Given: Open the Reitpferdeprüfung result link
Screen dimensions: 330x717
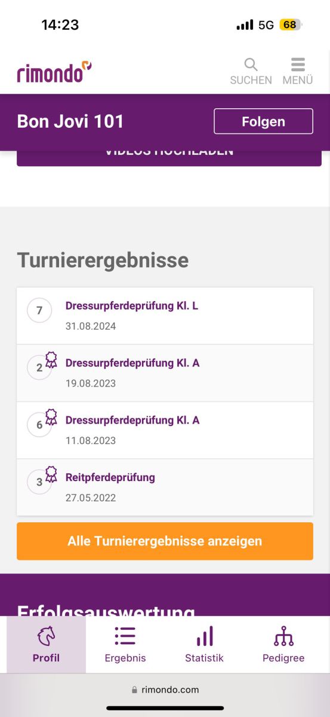Looking at the screenshot, I should [x=110, y=477].
